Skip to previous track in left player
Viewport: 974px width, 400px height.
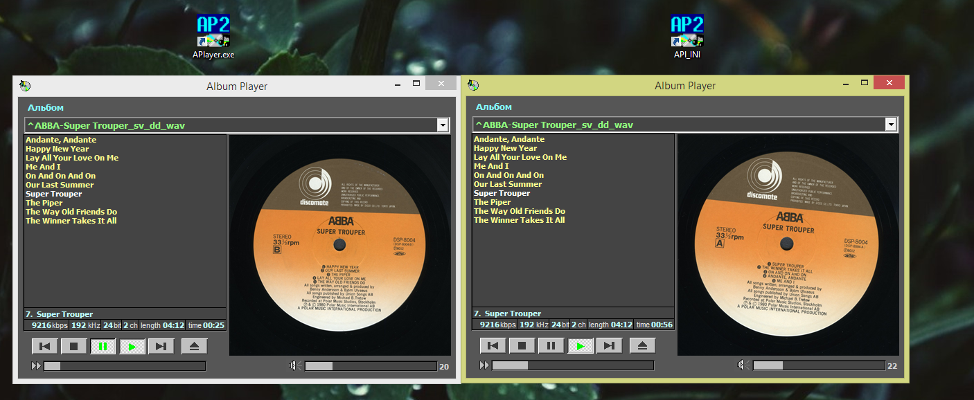(45, 347)
